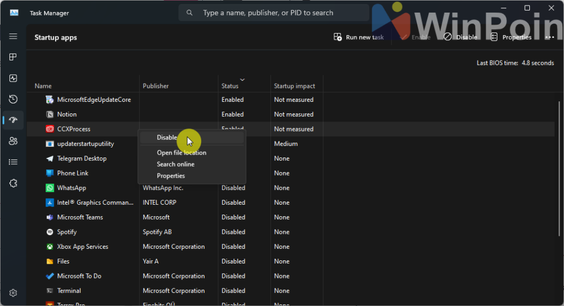Click Properties in the context menu
This screenshot has height=306, width=564.
pyautogui.click(x=171, y=176)
